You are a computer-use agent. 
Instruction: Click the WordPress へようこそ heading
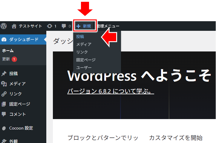click(139, 76)
